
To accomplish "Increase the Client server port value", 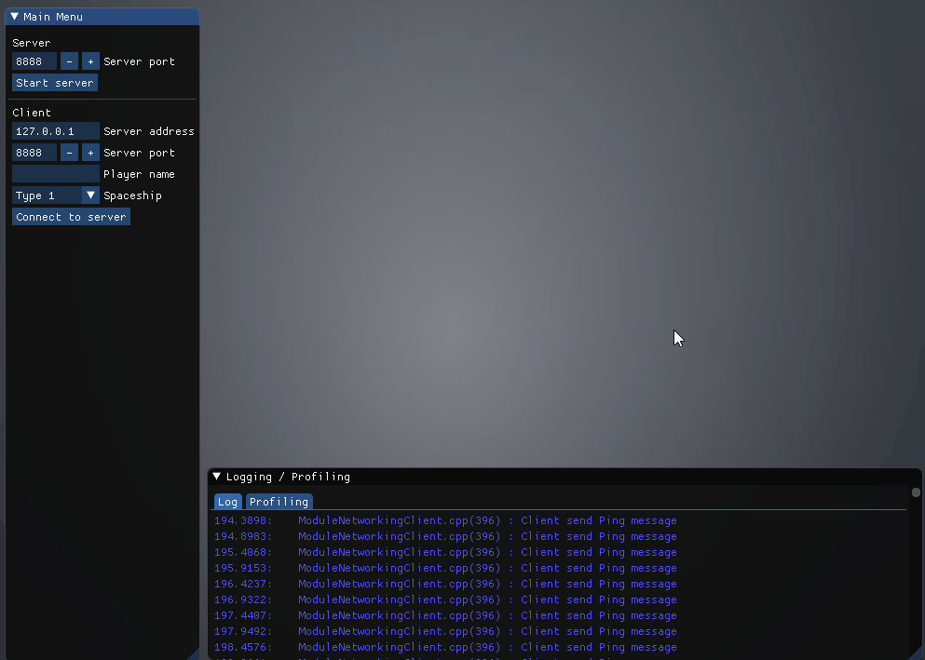I will point(90,153).
